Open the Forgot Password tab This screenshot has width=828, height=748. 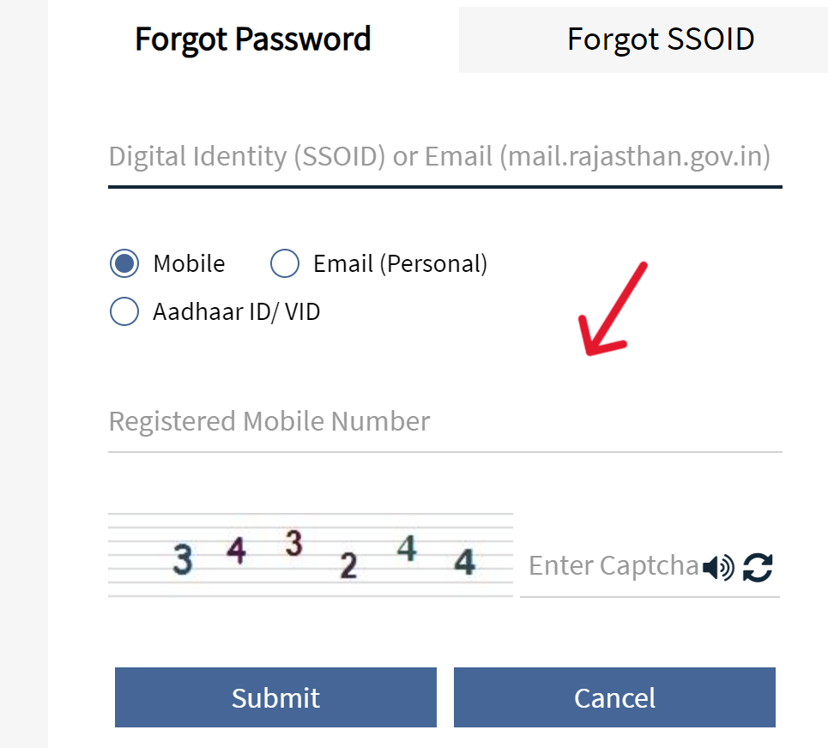[252, 39]
